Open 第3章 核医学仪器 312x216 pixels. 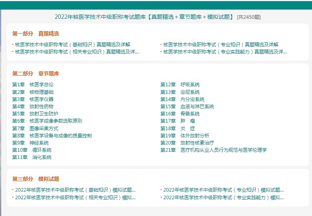pyautogui.click(x=33, y=99)
